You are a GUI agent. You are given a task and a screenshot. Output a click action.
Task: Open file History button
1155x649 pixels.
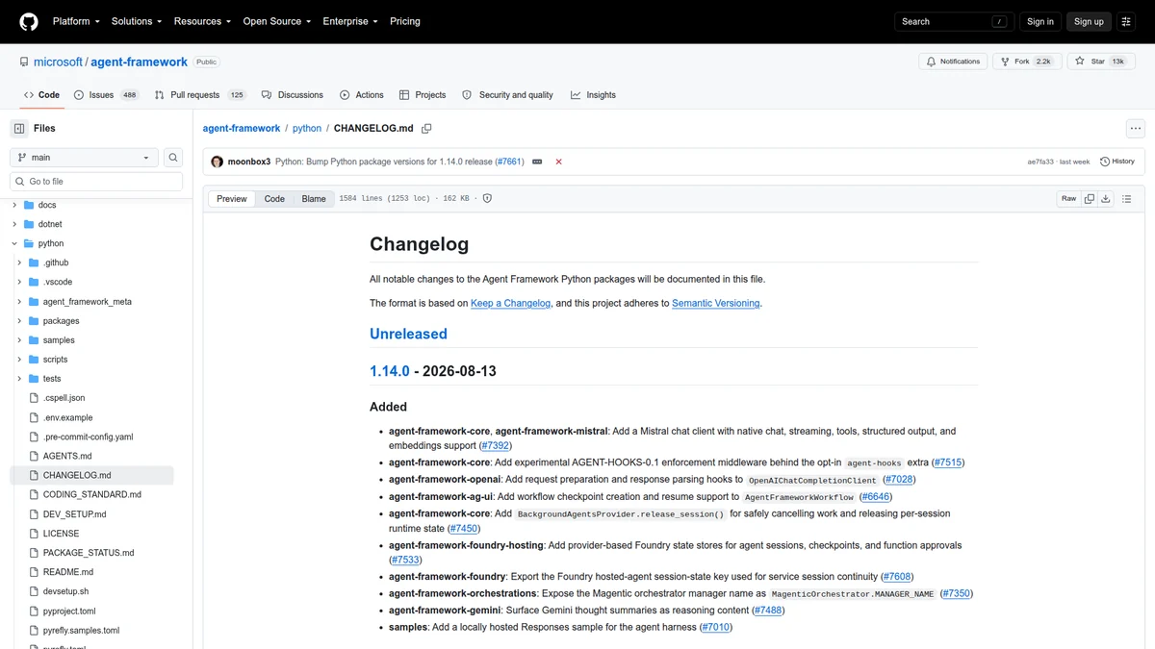click(x=1117, y=162)
